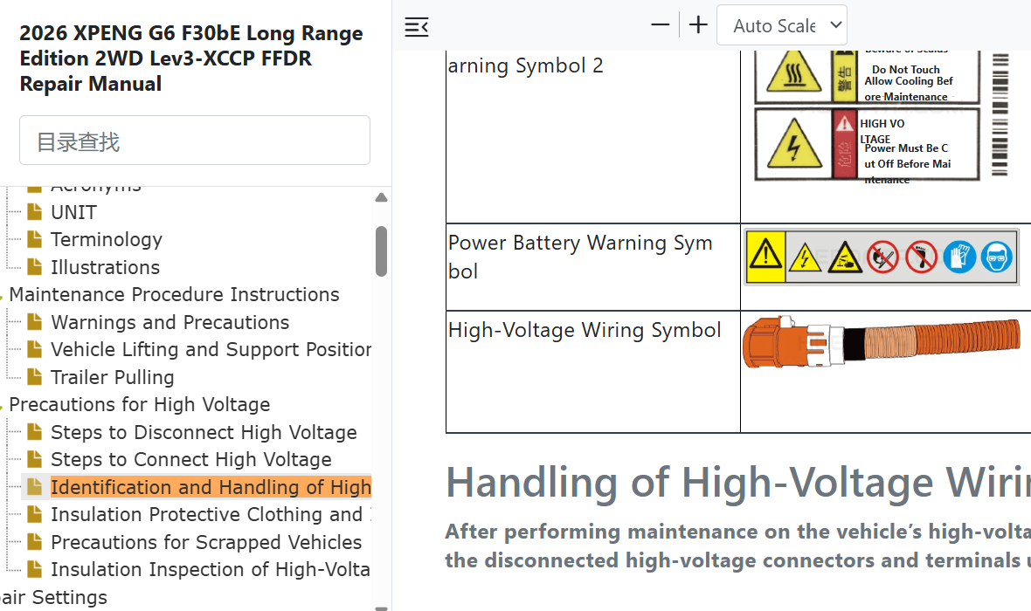Screen dimensions: 1031x611
Task: Click document icon beside Steps to Disconnect
Action: pyautogui.click(x=35, y=432)
